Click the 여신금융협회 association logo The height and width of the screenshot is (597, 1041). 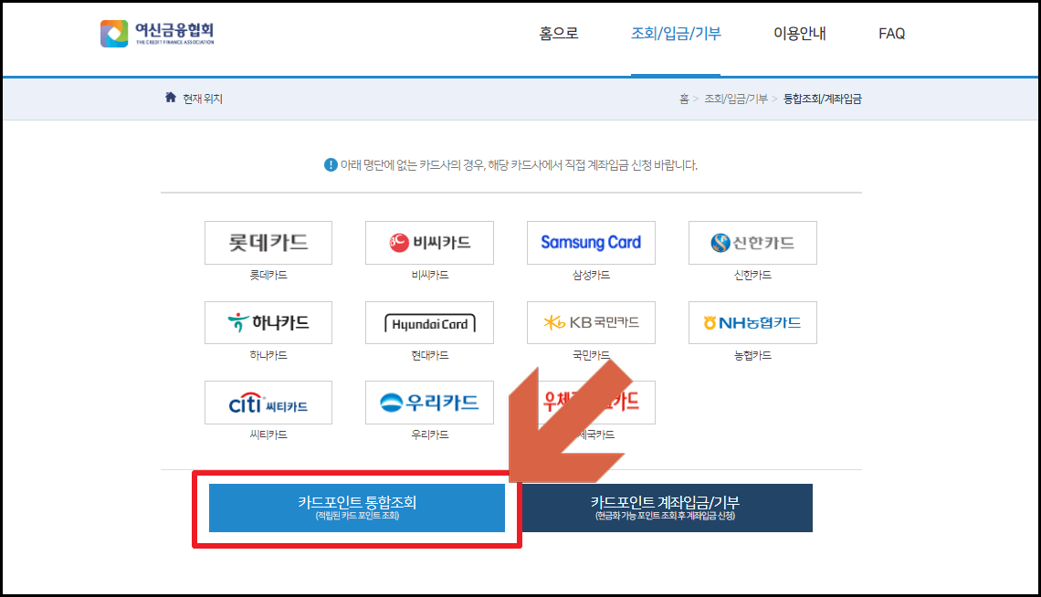pos(155,33)
